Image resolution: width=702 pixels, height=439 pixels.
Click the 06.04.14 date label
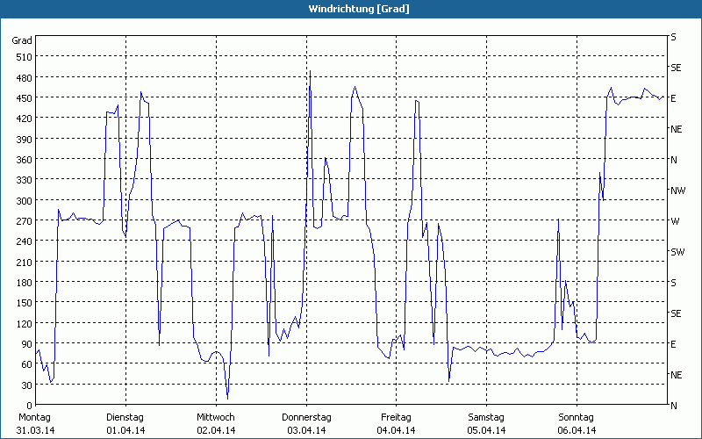(577, 430)
